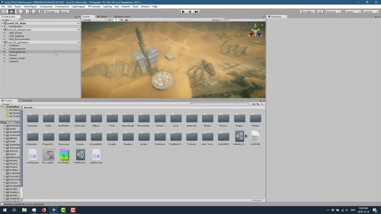Start Play mode
The image size is (381, 214).
coord(183,12)
